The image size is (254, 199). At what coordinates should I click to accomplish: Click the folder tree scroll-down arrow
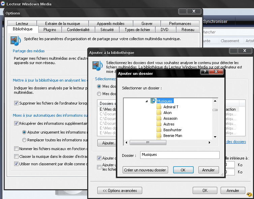coord(215,137)
